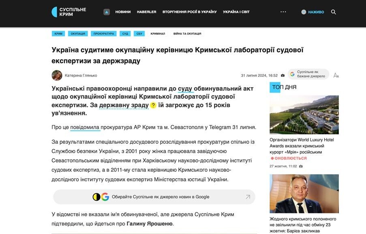Watch live via the Наживо link
The image size is (366, 234).
click(x=316, y=12)
